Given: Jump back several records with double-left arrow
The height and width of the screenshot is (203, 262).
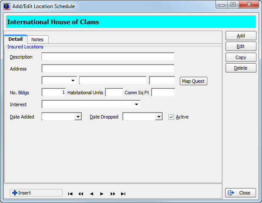Looking at the screenshot, I should pos(81,194).
